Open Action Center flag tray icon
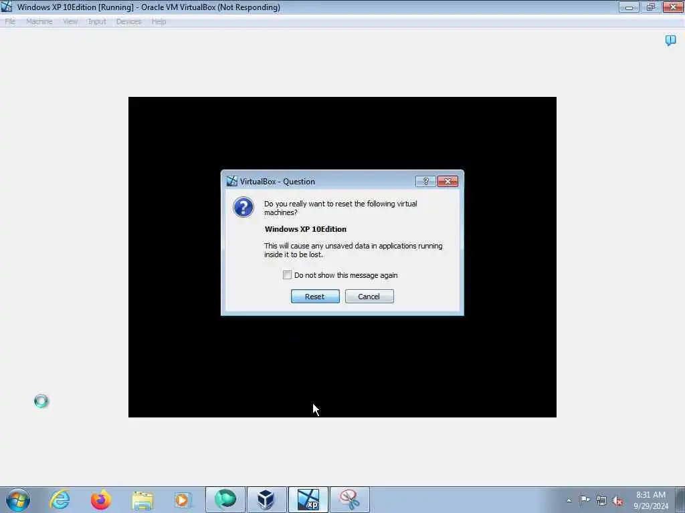The height and width of the screenshot is (513, 685). coord(585,500)
